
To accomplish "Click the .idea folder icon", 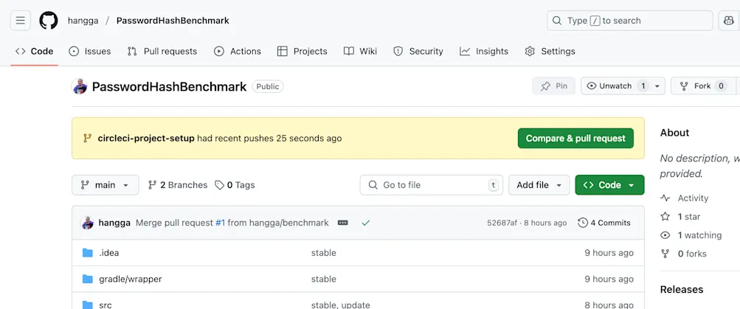I will click(x=87, y=253).
